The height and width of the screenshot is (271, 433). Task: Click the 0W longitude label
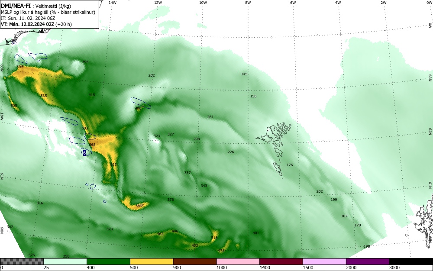429,3
